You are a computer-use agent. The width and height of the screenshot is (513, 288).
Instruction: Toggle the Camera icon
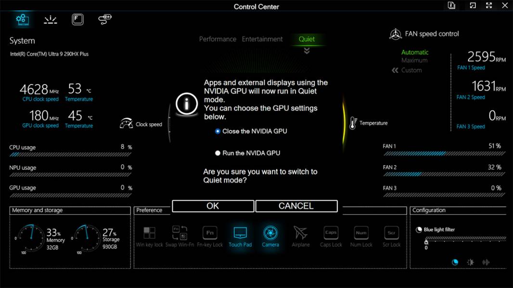(270, 233)
